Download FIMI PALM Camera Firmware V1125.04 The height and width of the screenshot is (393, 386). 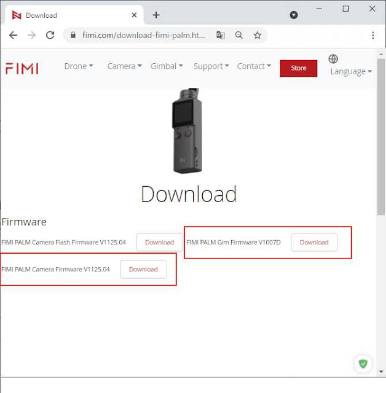[143, 269]
